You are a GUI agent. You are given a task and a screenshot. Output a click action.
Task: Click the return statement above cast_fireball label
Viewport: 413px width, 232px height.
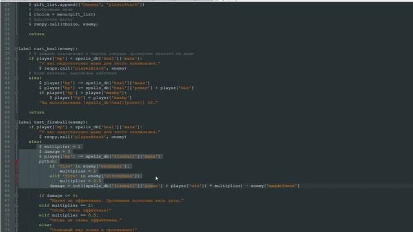(37, 112)
